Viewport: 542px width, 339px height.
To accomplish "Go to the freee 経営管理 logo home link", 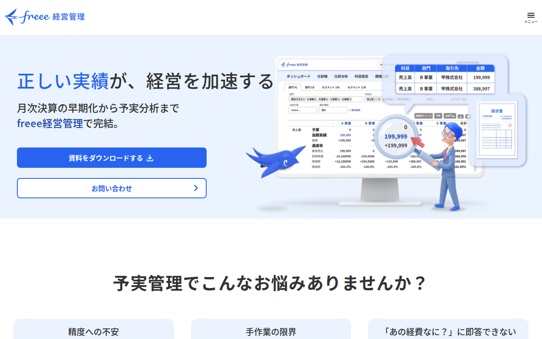I will point(45,17).
